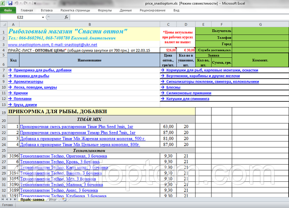
Task: Open Сигнализаторы поклевки, свингера link
Action: pos(210,81)
